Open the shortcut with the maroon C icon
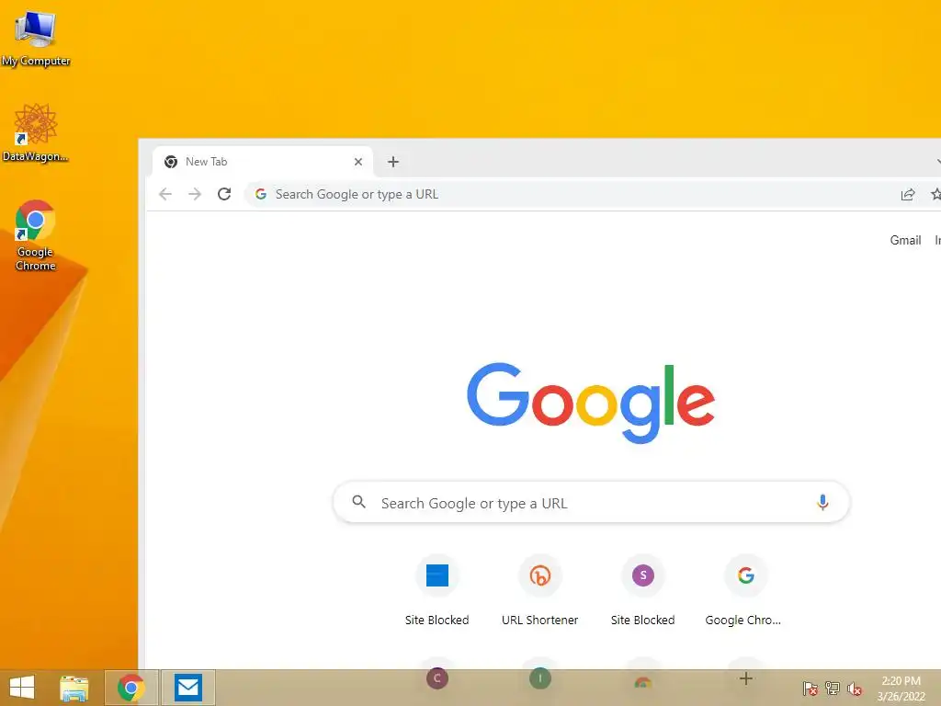 coord(436,678)
